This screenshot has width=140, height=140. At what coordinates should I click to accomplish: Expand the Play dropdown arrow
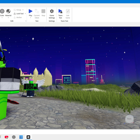[30, 18]
